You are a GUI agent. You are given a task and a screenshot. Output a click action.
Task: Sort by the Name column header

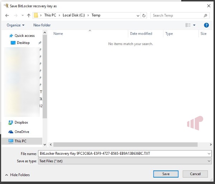click(x=58, y=34)
